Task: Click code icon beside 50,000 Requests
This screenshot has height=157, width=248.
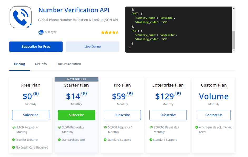Action: [105, 127]
